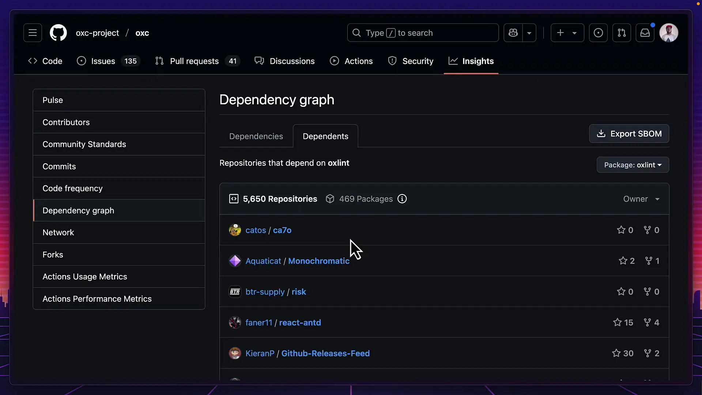
Task: Click the fork icon in Monochromatic row
Action: pos(649,261)
